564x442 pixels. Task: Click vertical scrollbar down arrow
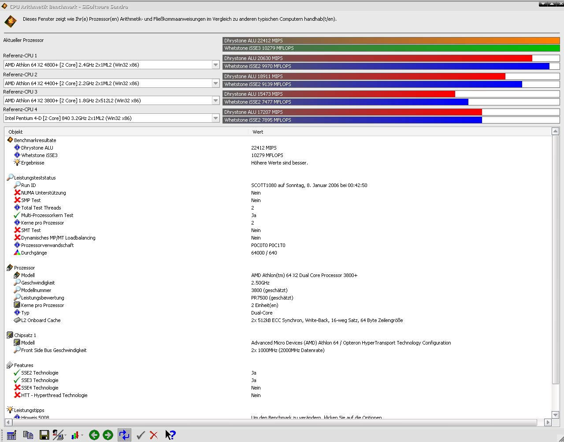[x=555, y=415]
